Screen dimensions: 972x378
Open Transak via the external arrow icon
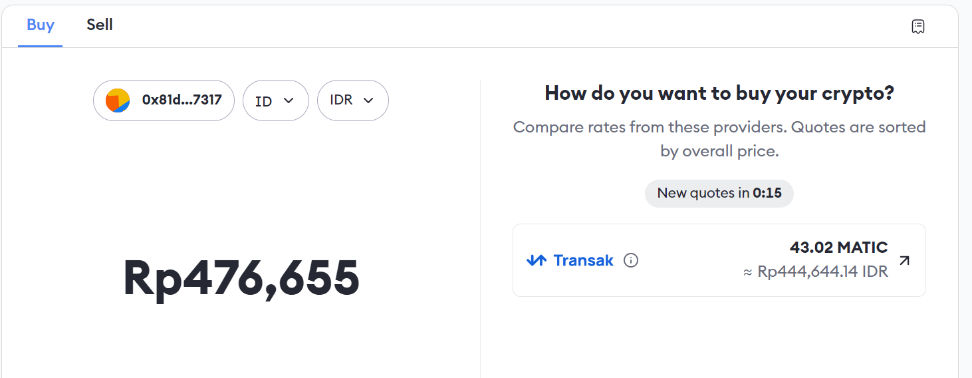pos(904,260)
